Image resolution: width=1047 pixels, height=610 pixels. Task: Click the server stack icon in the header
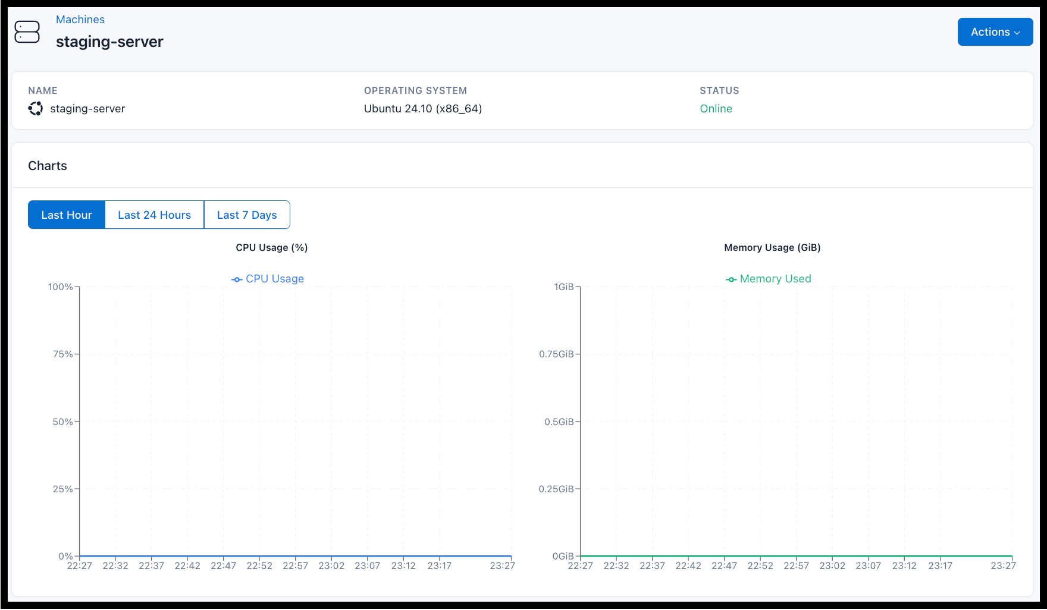(x=28, y=32)
